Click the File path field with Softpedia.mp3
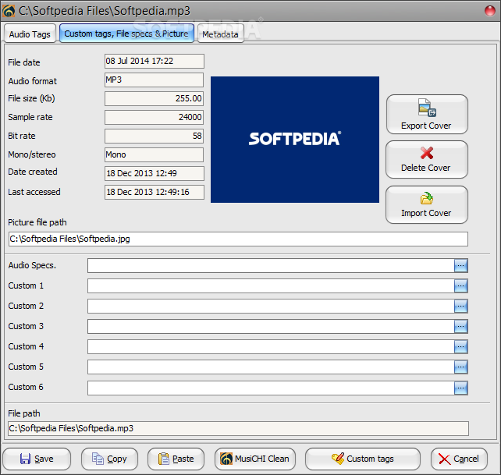The image size is (501, 475). 238,428
